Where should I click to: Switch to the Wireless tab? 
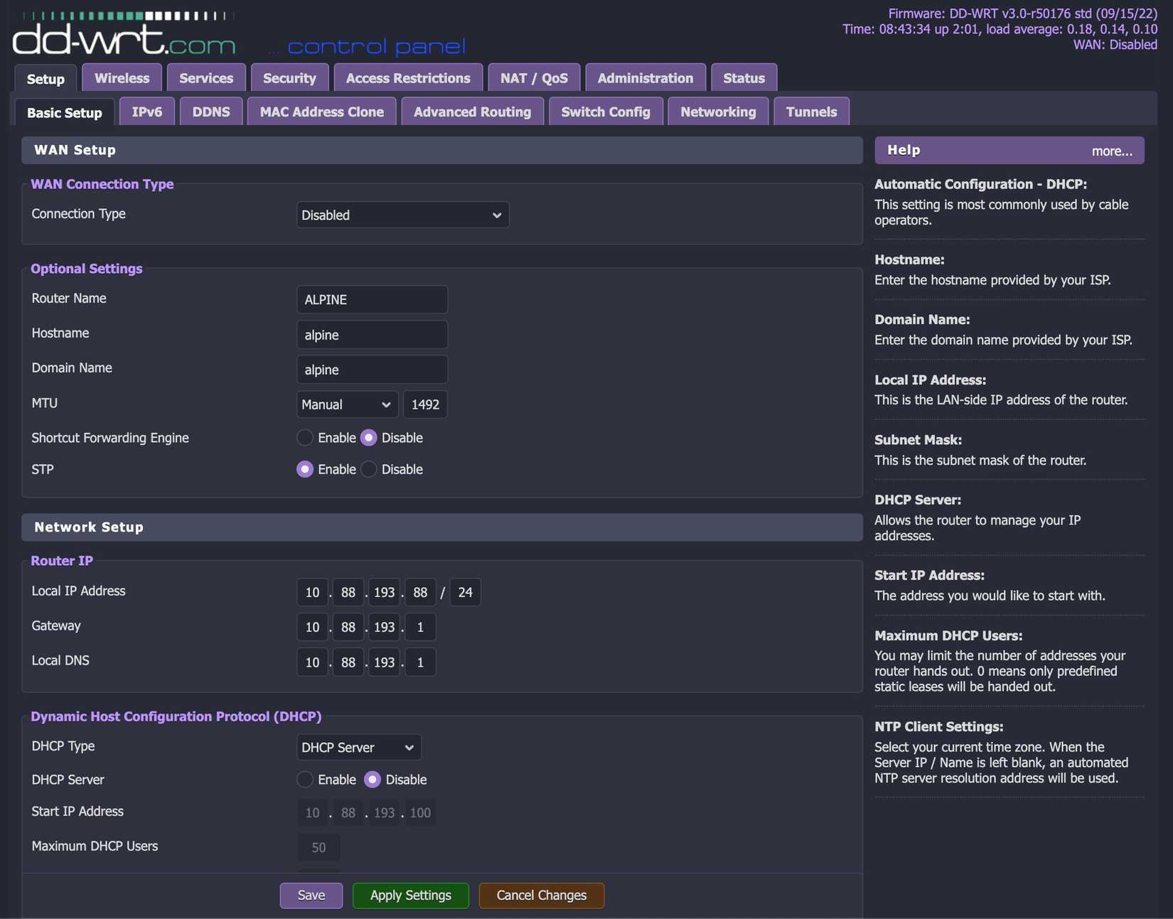[x=121, y=78]
